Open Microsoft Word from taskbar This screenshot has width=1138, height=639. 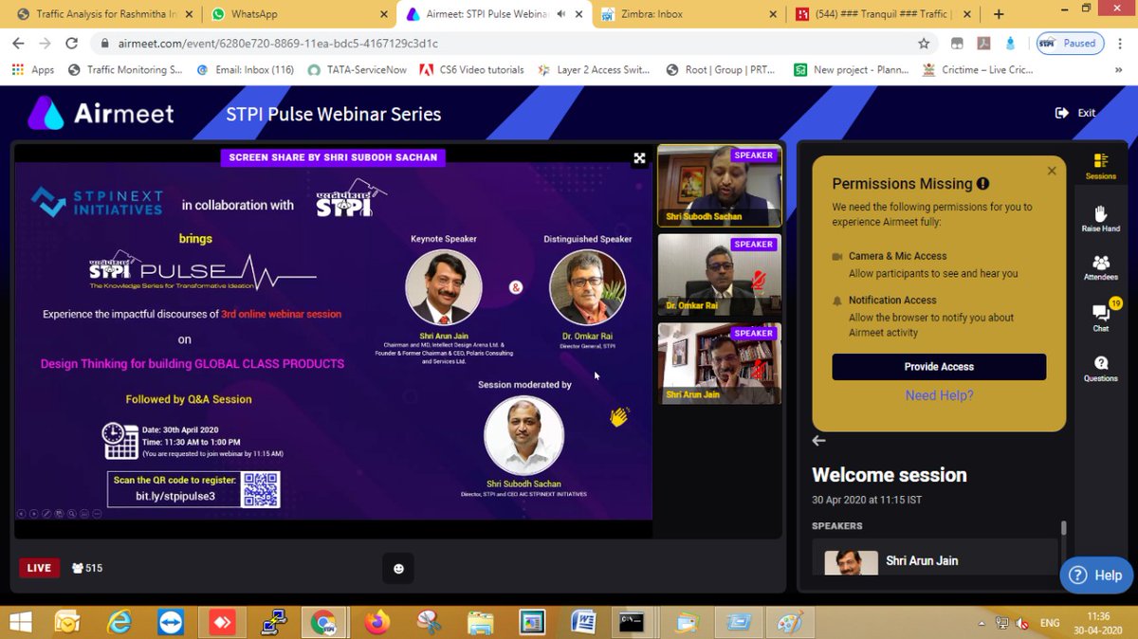point(582,622)
